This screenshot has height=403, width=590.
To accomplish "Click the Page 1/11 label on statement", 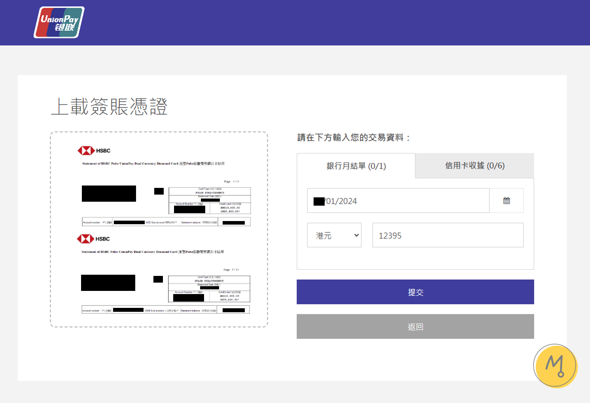I will [x=232, y=182].
